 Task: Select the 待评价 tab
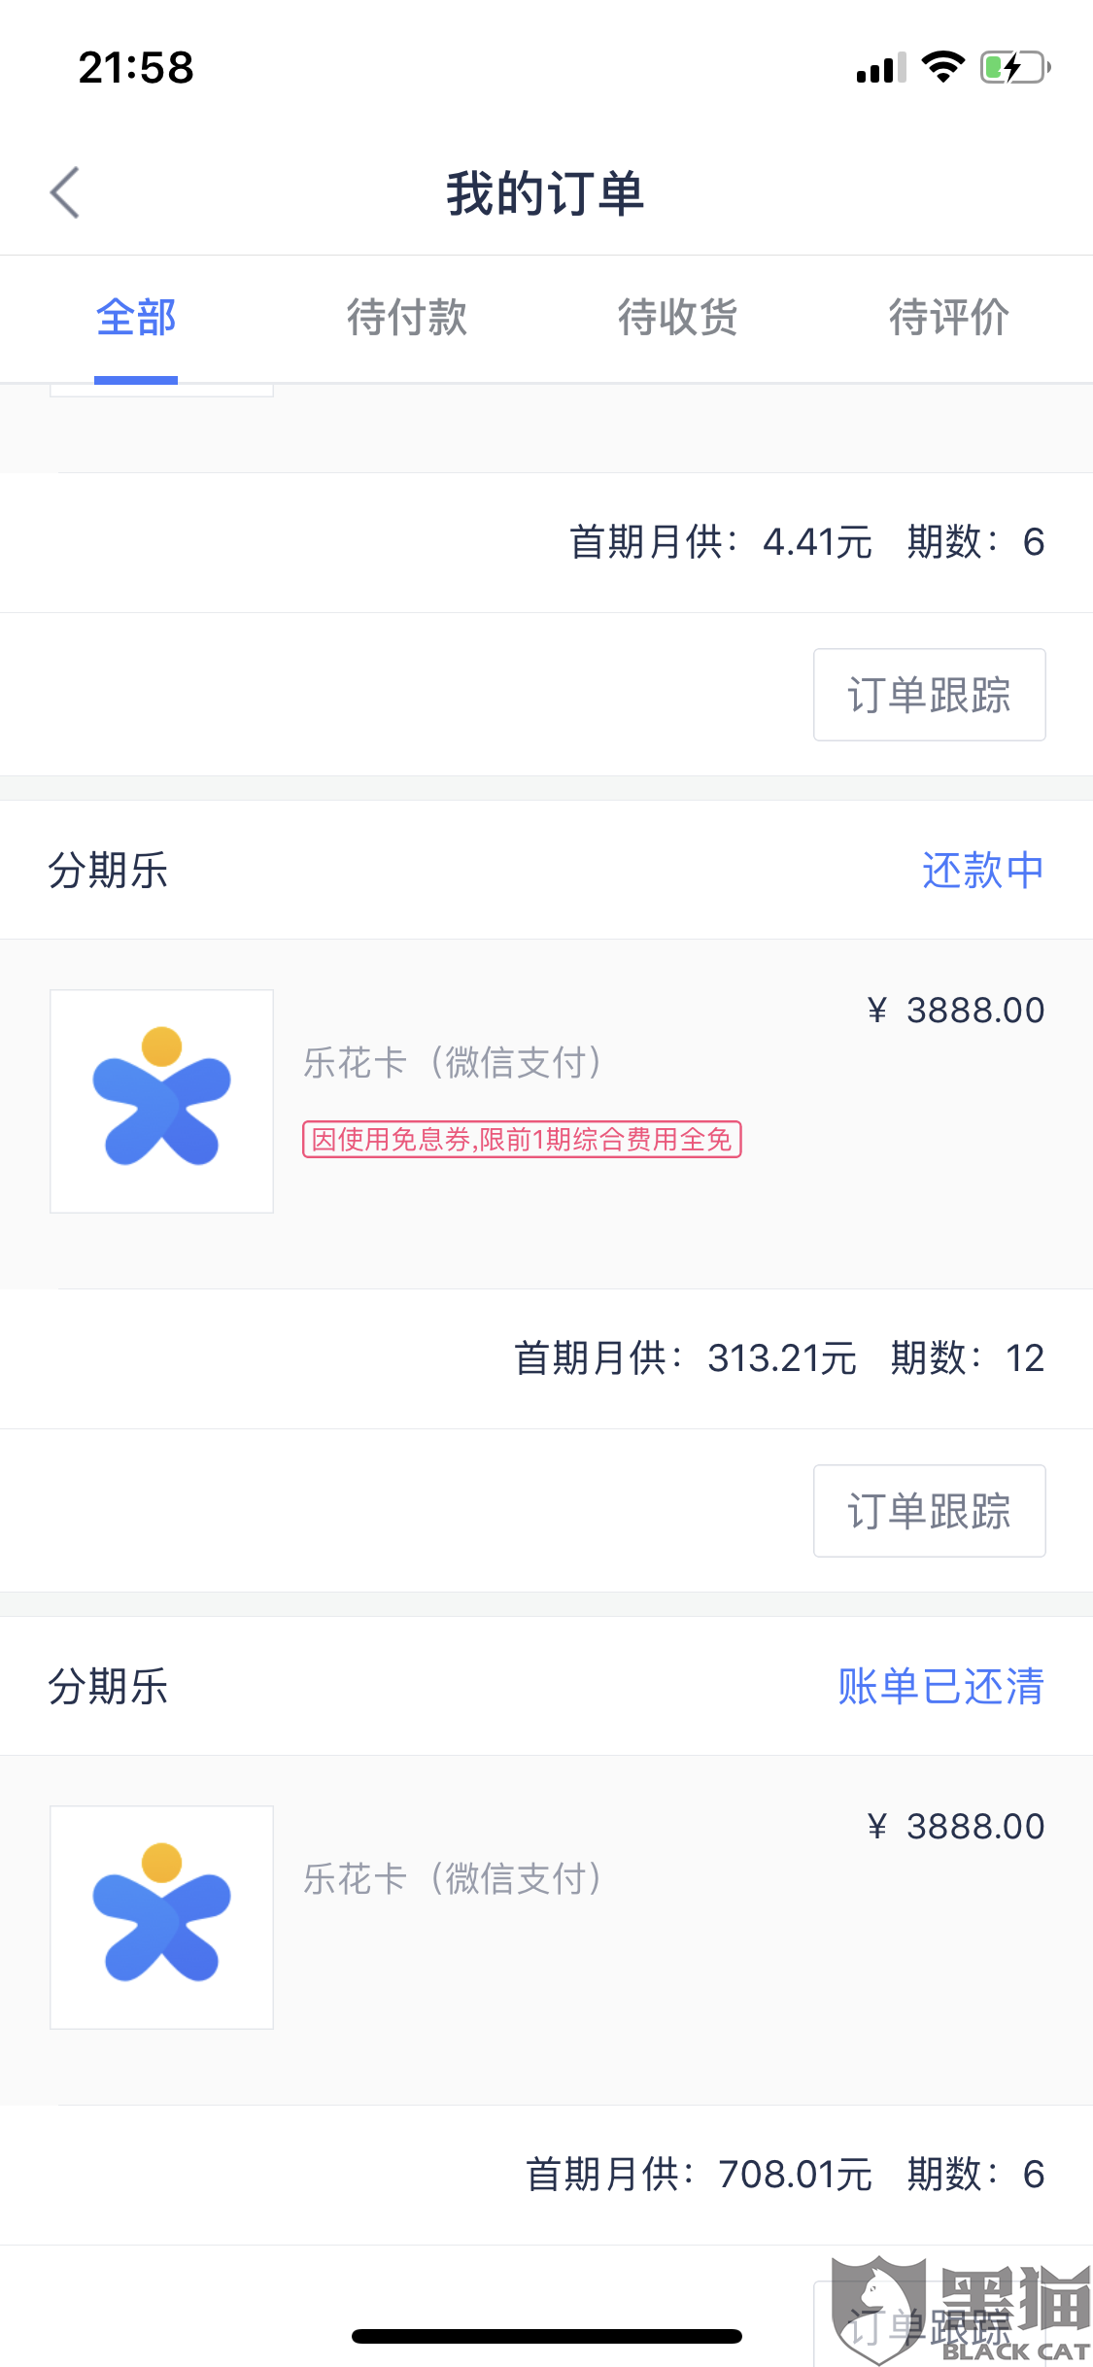(x=949, y=318)
